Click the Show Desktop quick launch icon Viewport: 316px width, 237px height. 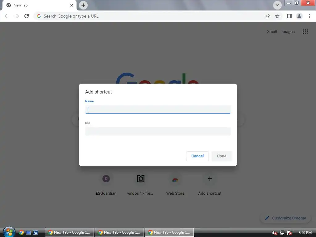[28, 233]
